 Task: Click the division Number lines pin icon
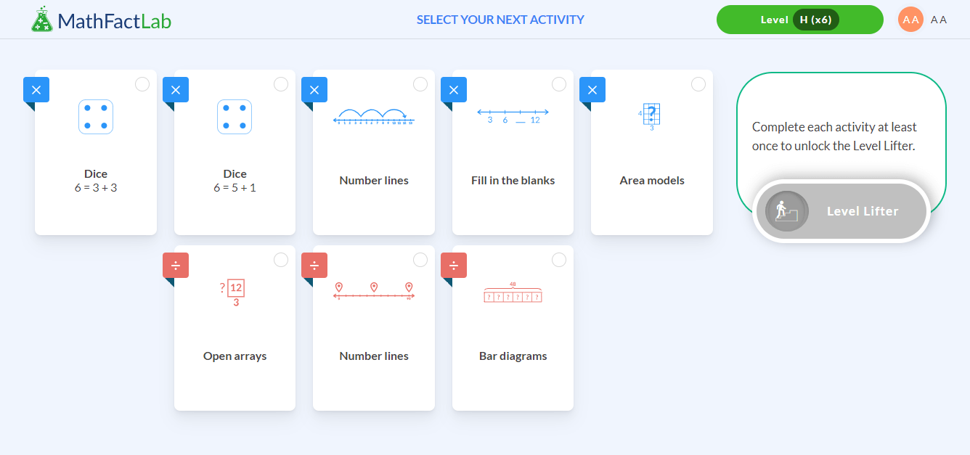(374, 290)
